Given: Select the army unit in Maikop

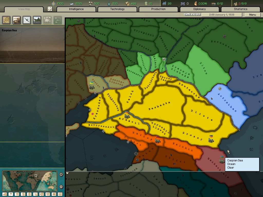Looking at the screenshot, I should click(157, 140).
